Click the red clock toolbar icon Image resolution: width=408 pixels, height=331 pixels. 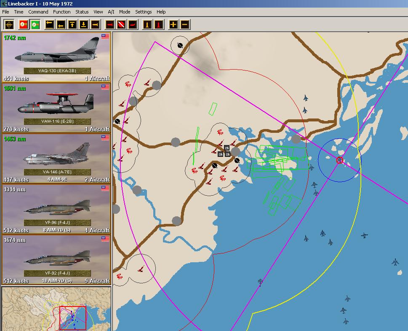click(x=24, y=24)
